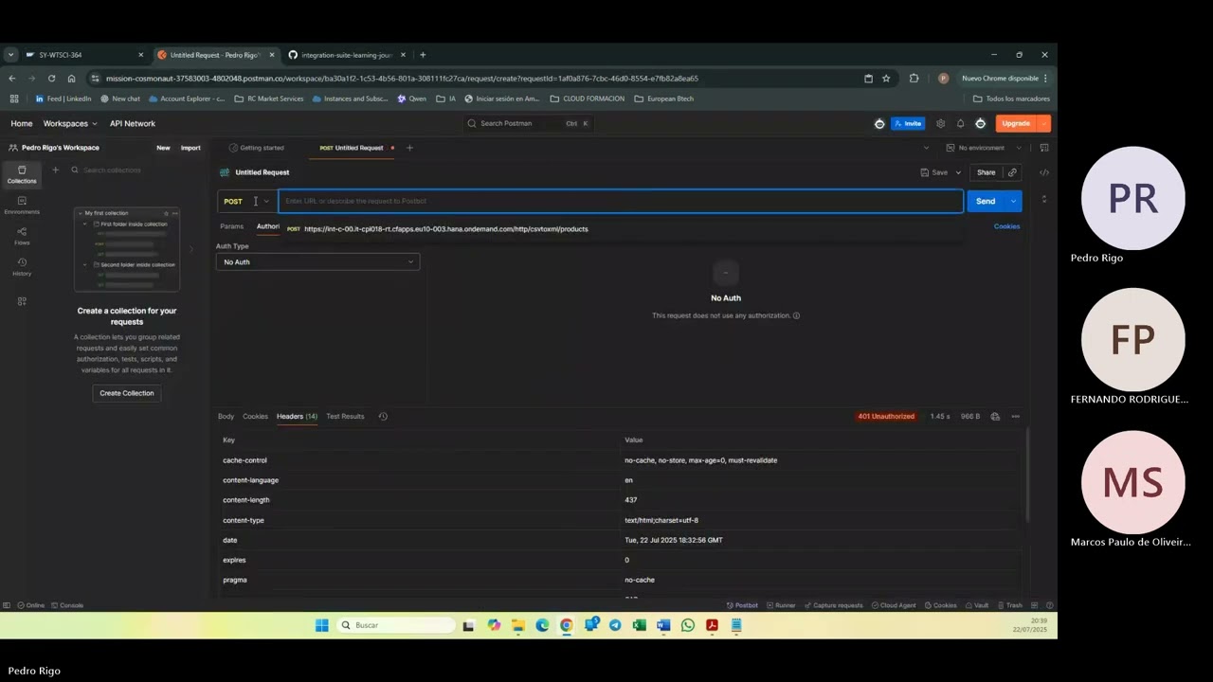Click the Import button
Viewport: 1213px width, 682px height.
[x=190, y=148]
